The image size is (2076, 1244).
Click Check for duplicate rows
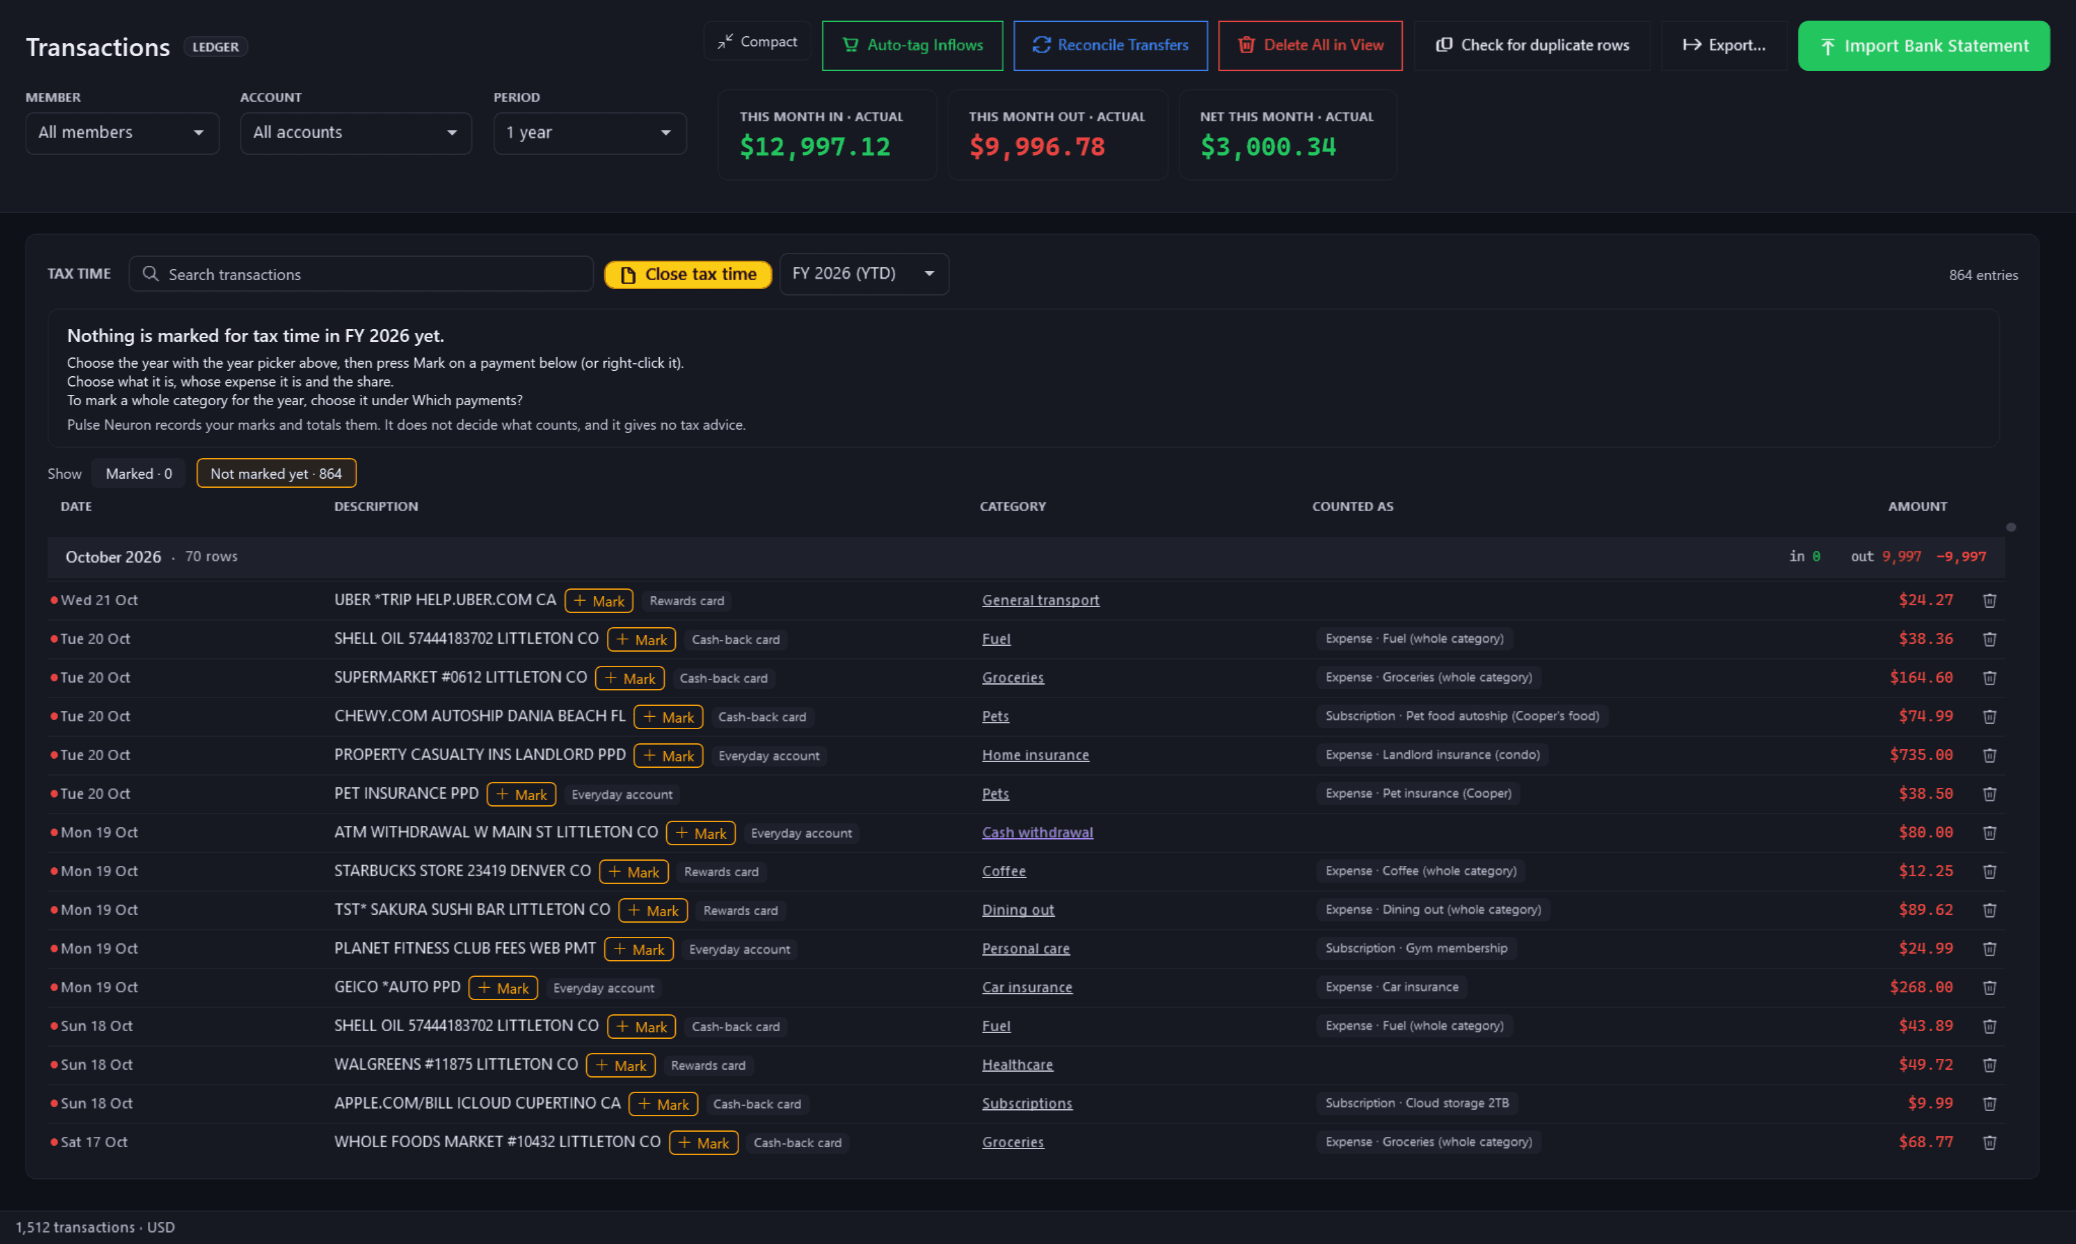[1532, 45]
